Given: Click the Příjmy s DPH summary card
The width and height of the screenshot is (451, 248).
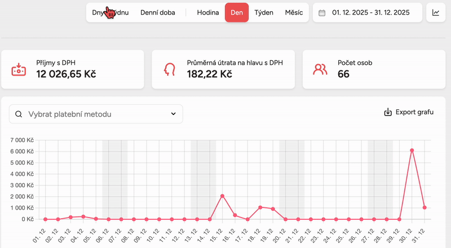Looking at the screenshot, I should [x=72, y=69].
